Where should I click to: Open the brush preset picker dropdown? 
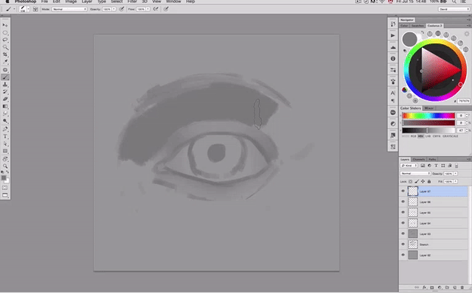coord(29,10)
